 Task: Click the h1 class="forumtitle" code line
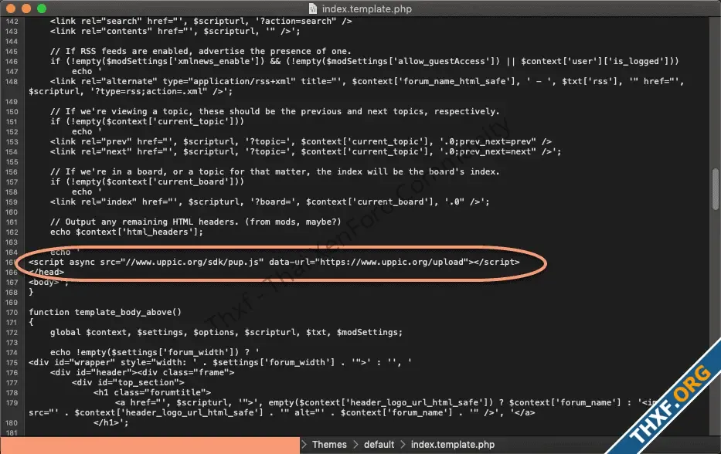[x=152, y=393]
